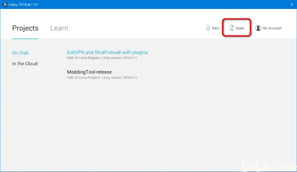Click the My Account avatar icon
The image size is (297, 172).
pyautogui.click(x=258, y=28)
